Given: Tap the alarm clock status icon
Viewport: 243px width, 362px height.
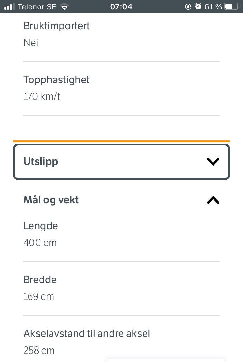Looking at the screenshot, I should pyautogui.click(x=198, y=6).
